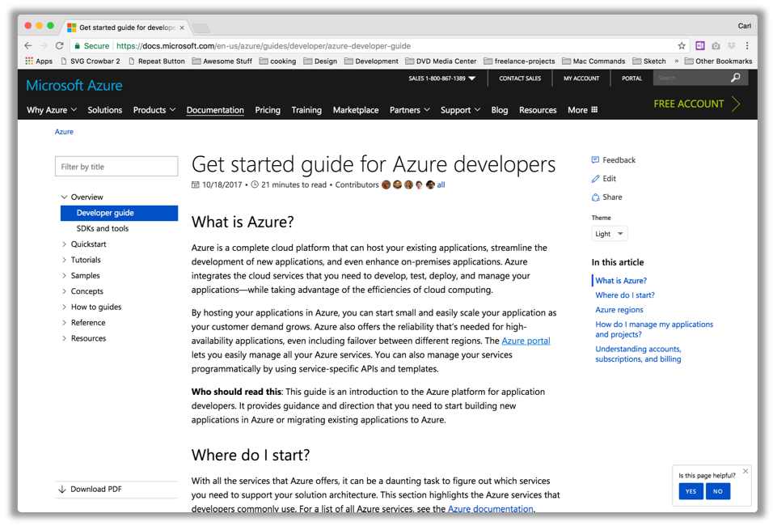Click the Azure header Search field
Image resolution: width=773 pixels, height=526 pixels.
click(x=691, y=78)
